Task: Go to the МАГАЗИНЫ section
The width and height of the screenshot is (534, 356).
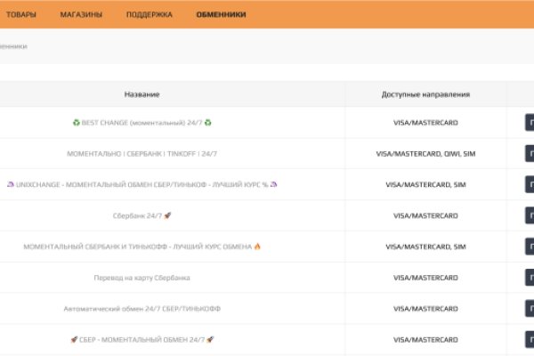Action: tap(81, 14)
